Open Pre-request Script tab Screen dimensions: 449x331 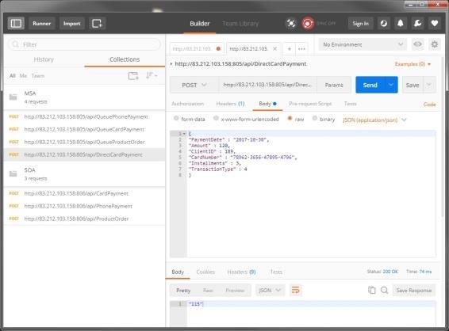coord(310,104)
